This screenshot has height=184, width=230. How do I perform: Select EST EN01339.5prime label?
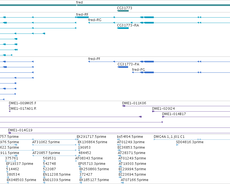click(x=57, y=180)
